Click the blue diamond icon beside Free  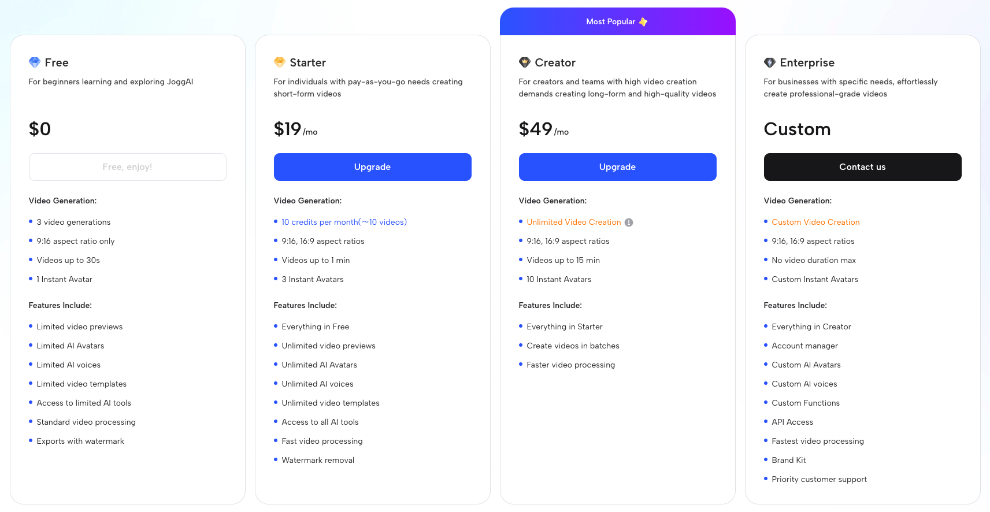tap(35, 62)
